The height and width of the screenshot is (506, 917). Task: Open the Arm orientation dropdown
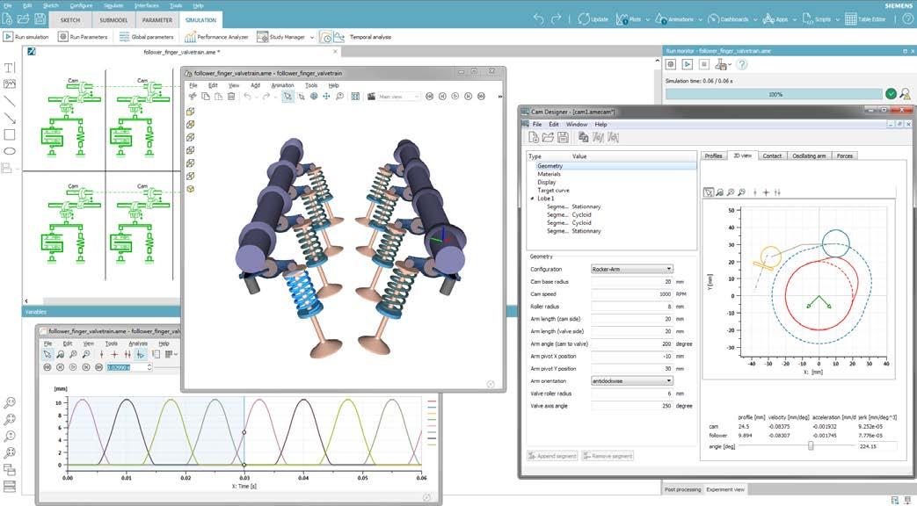[631, 381]
